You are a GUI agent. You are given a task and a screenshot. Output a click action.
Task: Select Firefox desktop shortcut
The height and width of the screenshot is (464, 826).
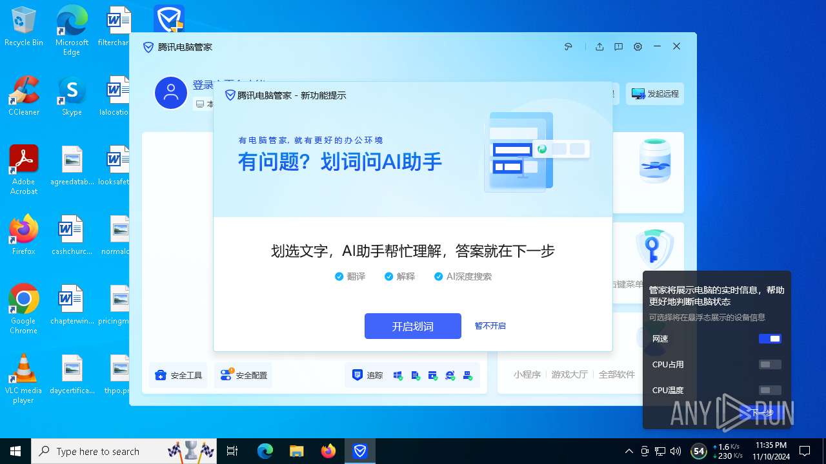pos(24,235)
